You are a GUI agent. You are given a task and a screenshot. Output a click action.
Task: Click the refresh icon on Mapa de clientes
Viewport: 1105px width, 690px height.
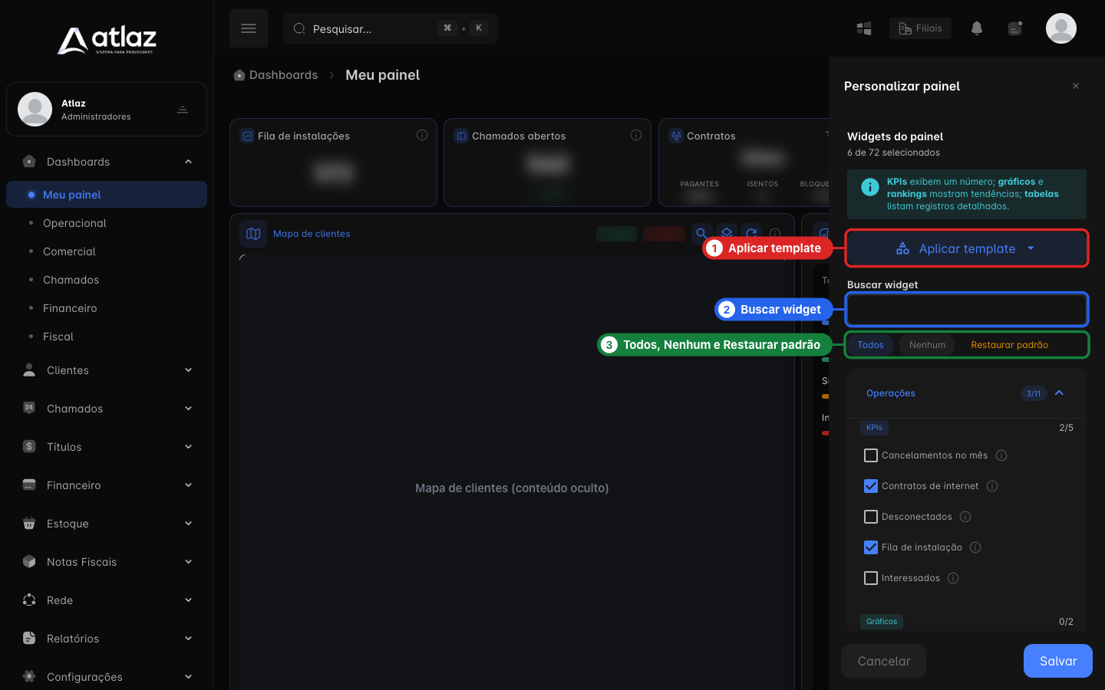coord(752,233)
